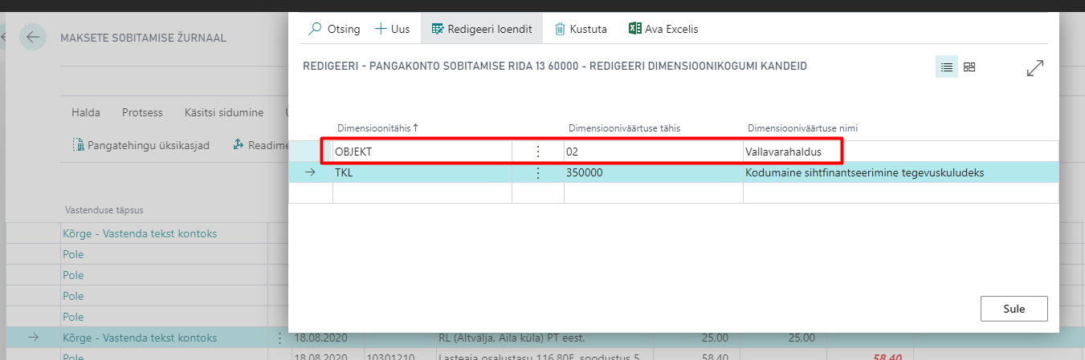1085x360 pixels.
Task: Go back using the arrow button
Action: point(33,38)
